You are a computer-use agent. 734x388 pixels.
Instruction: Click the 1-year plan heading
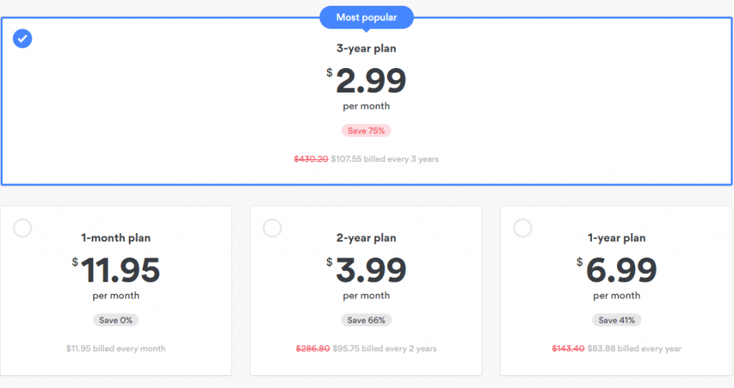pos(616,238)
